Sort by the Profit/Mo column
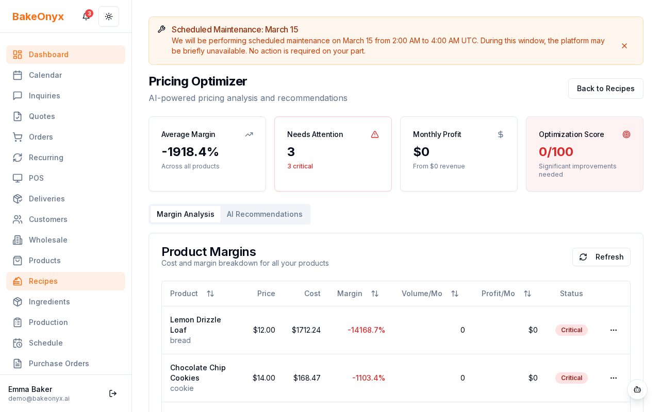Image resolution: width=660 pixels, height=412 pixels. click(527, 294)
